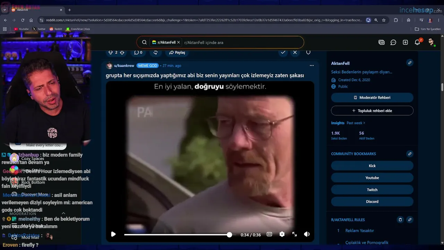Go back in the browser
This screenshot has width=444, height=250.
click(6, 20)
